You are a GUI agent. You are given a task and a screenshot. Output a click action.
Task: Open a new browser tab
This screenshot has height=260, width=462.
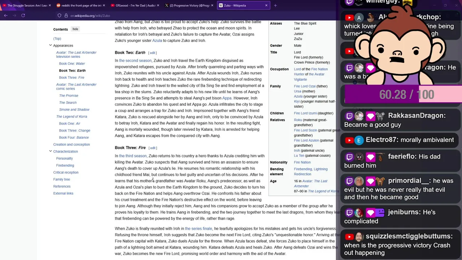click(x=275, y=5)
